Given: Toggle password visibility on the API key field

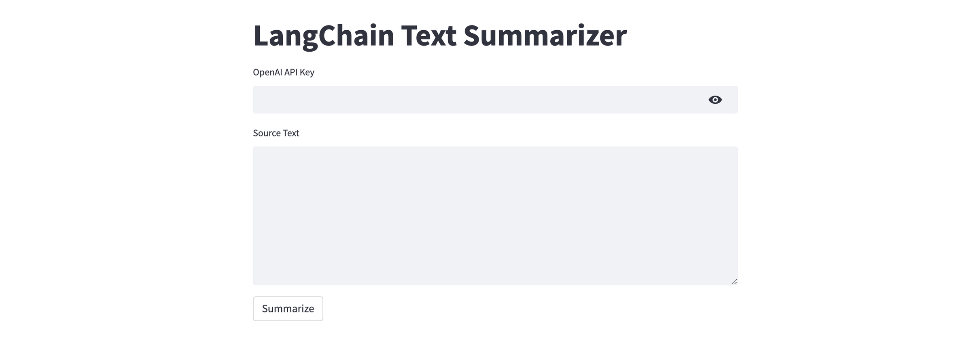Looking at the screenshot, I should pyautogui.click(x=715, y=100).
